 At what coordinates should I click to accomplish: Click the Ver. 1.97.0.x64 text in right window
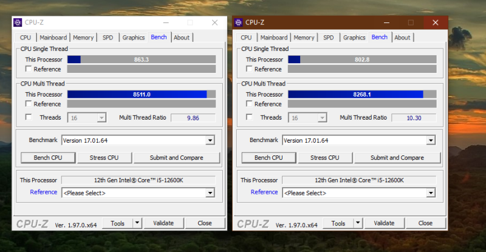tap(296, 225)
